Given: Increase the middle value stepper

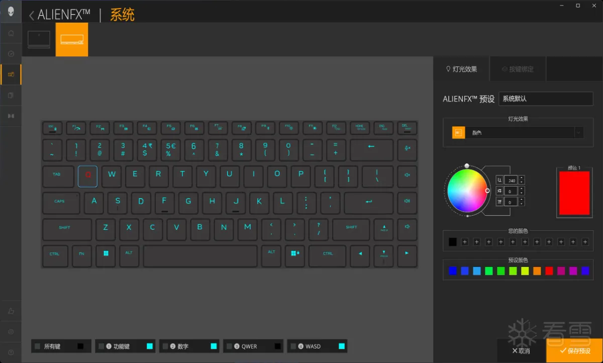Looking at the screenshot, I should click(522, 189).
